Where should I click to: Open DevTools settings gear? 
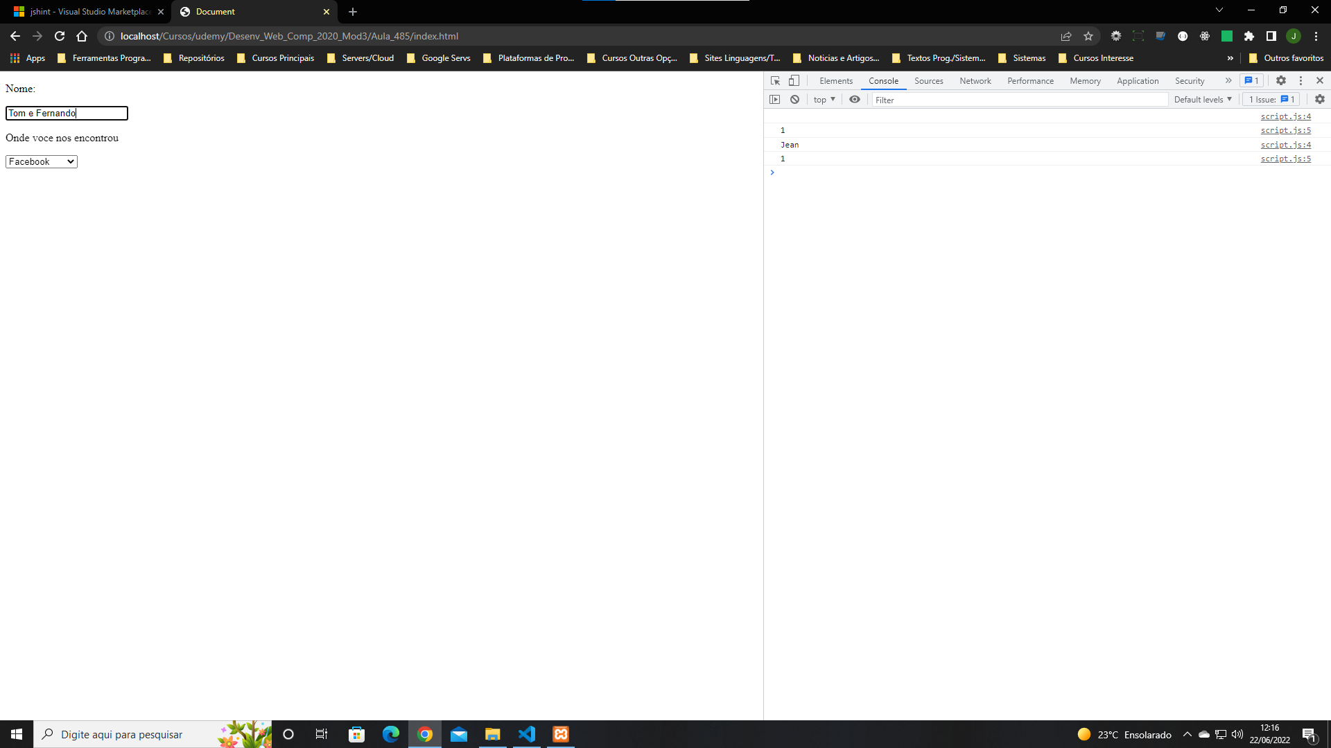tap(1281, 81)
